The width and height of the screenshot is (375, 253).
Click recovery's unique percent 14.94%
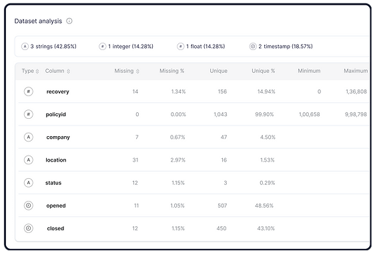pyautogui.click(x=266, y=91)
